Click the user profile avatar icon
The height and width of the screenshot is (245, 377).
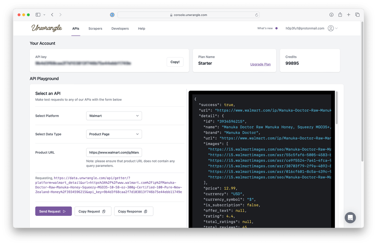coord(331,28)
